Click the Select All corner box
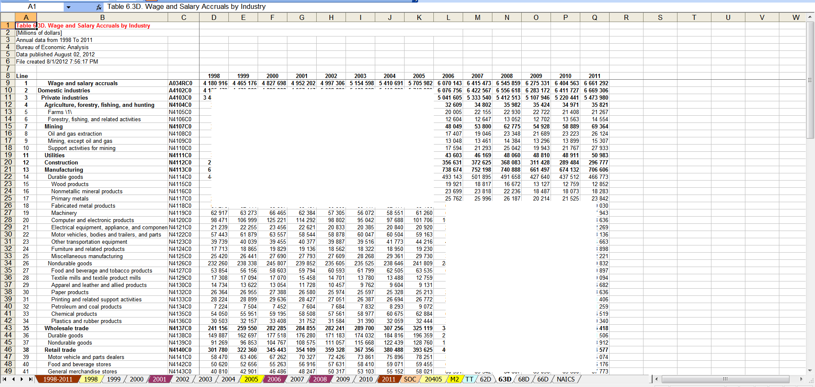 [x=7, y=17]
